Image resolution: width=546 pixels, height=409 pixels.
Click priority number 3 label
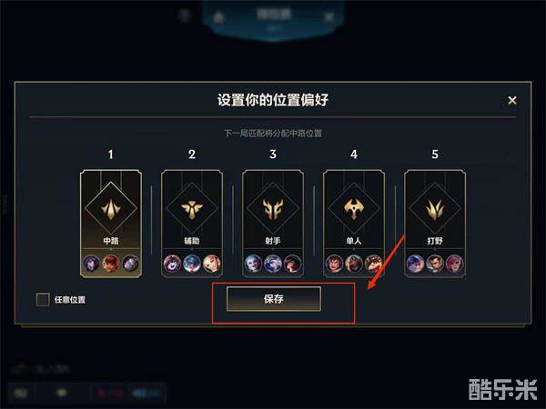(x=273, y=155)
